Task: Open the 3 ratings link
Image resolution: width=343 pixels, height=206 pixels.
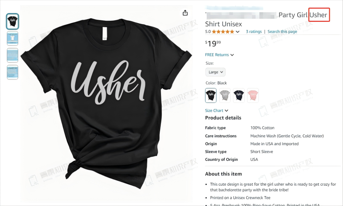Action: [254, 31]
